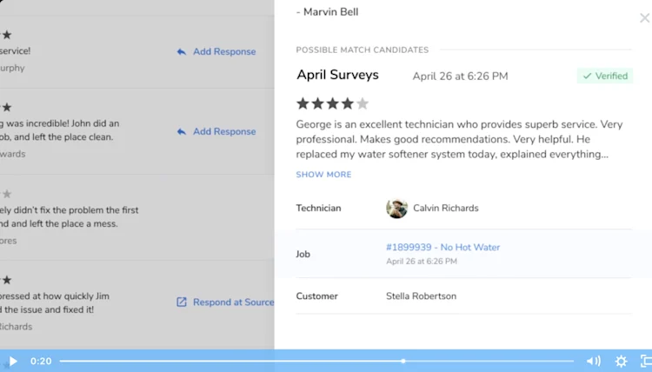Toggle fullscreen video mode
Image resolution: width=652 pixels, height=372 pixels.
pyautogui.click(x=646, y=362)
